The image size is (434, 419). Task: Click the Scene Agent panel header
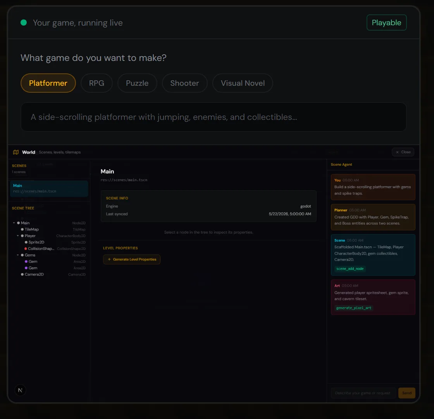[x=341, y=164]
